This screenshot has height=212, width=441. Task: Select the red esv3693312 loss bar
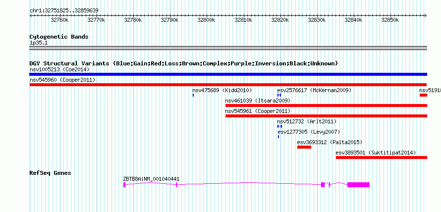point(304,147)
